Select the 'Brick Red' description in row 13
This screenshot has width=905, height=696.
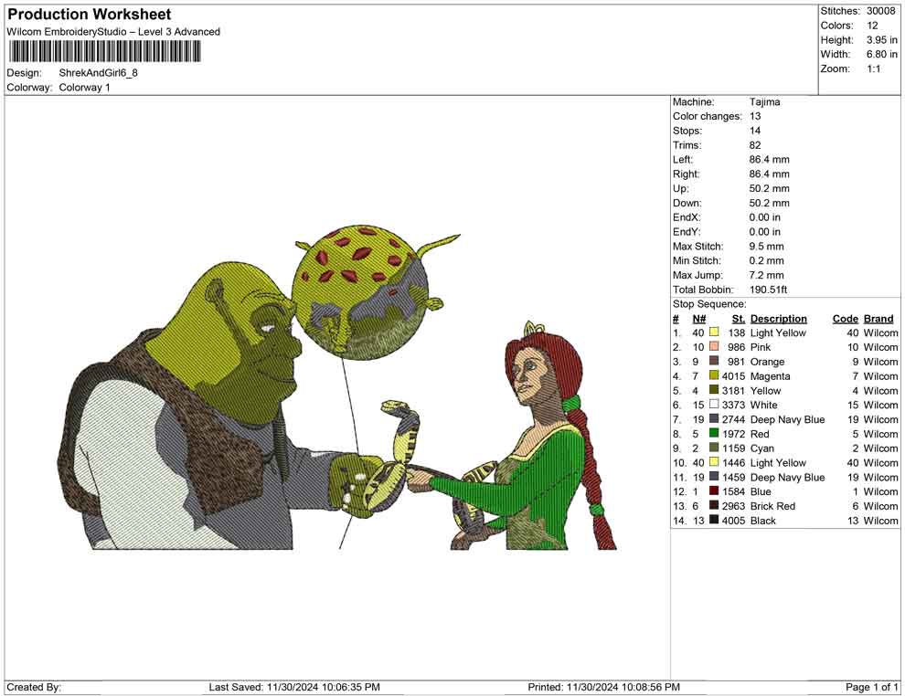coord(772,506)
